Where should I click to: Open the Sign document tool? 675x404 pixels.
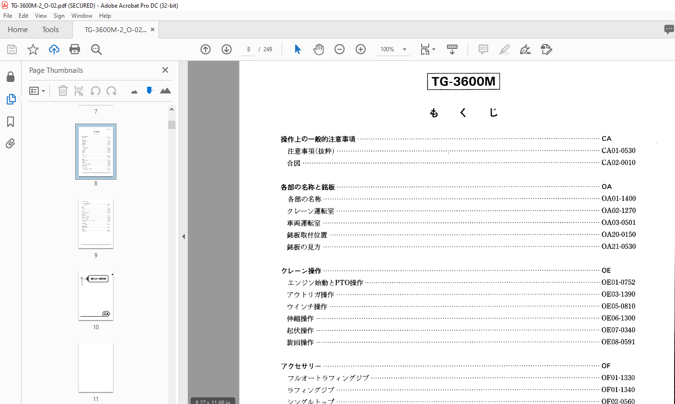click(525, 49)
